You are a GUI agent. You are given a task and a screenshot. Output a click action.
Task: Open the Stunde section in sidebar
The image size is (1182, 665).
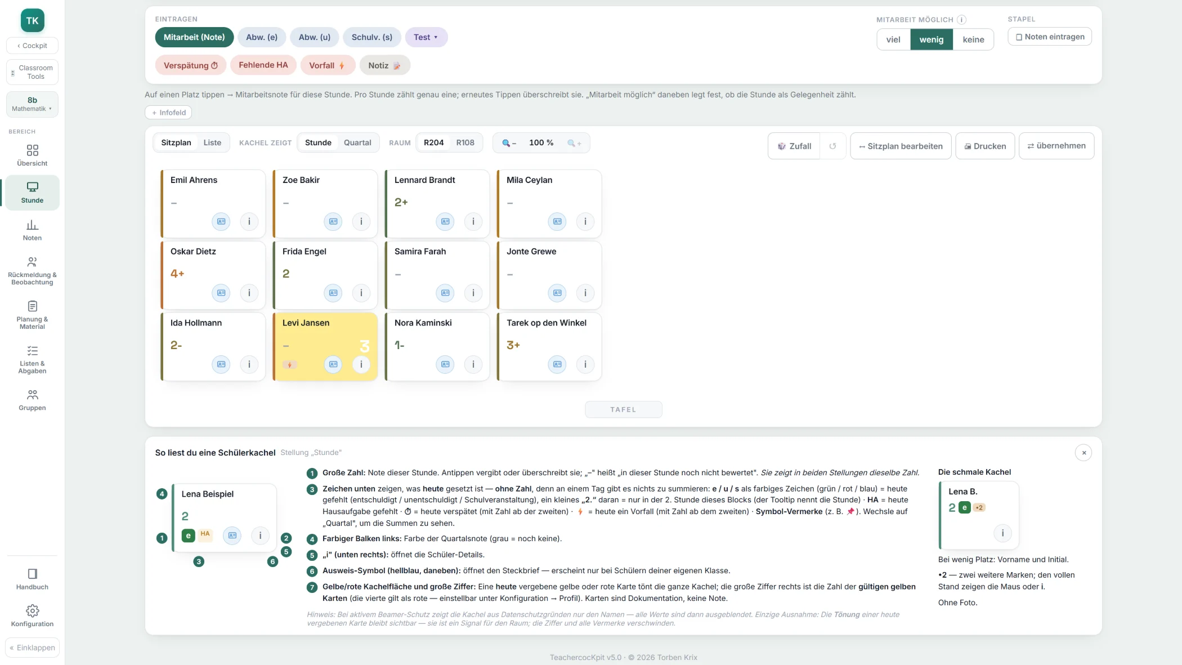coord(32,193)
